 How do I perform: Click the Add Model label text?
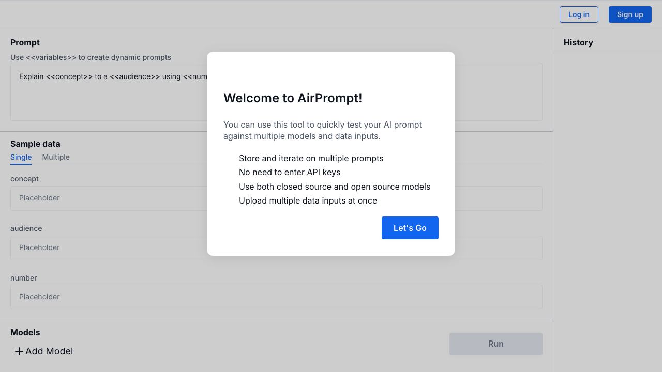tap(49, 351)
